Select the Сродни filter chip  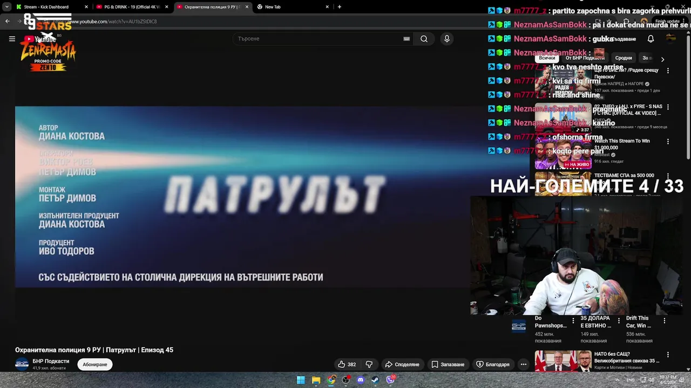click(x=623, y=58)
